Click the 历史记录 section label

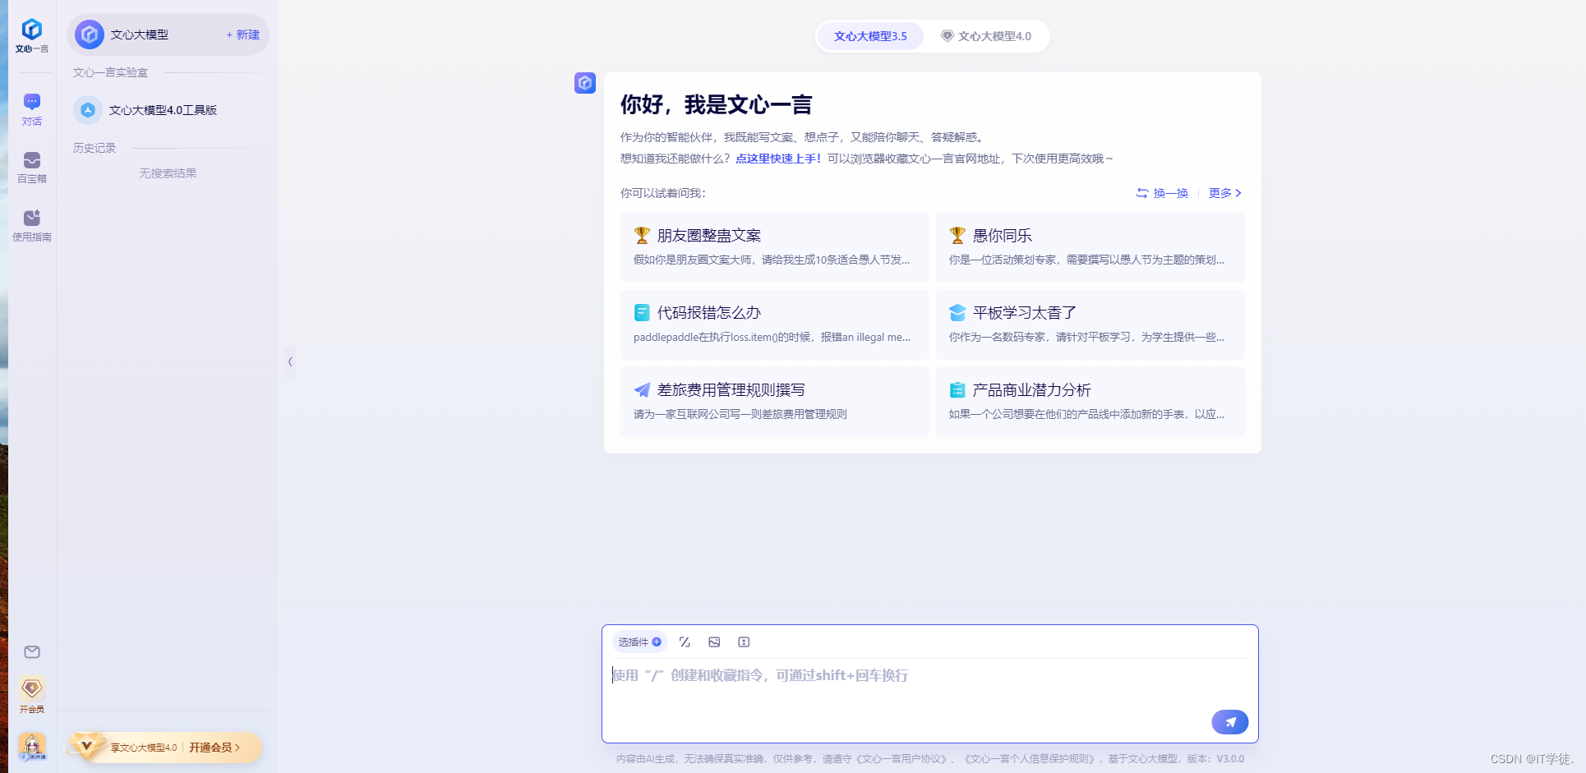95,148
